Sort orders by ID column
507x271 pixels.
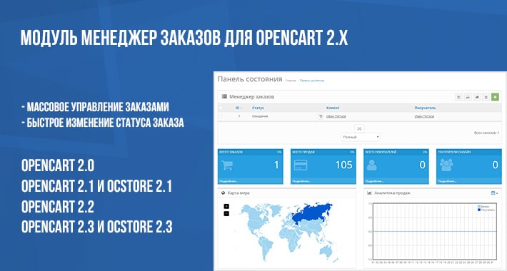click(239, 108)
